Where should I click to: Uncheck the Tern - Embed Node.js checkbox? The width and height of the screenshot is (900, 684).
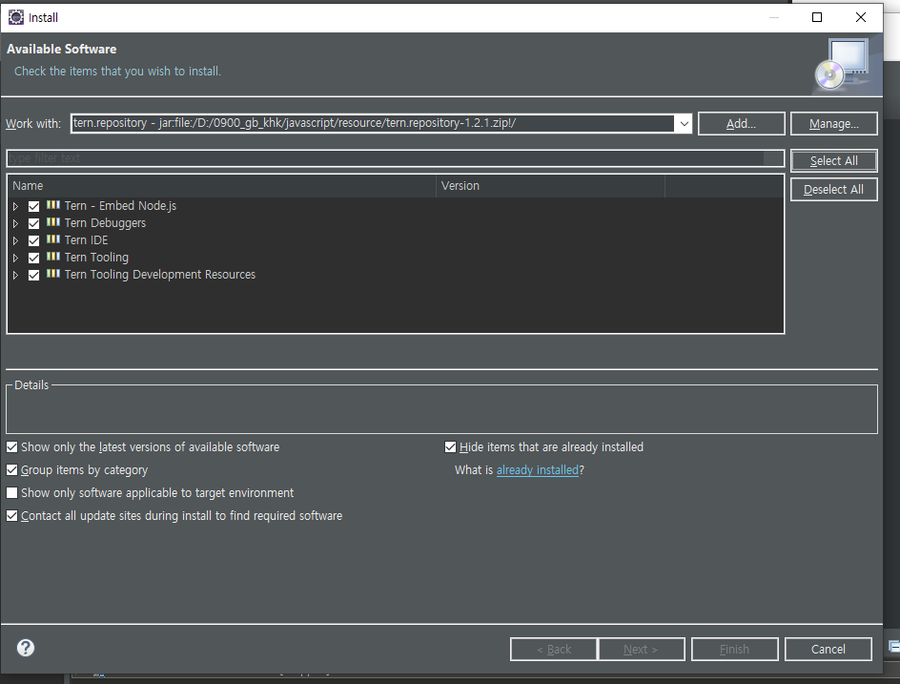click(34, 206)
